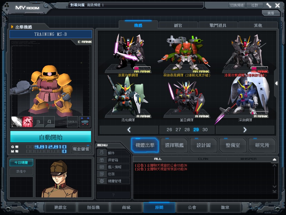The width and height of the screenshot is (286, 215).
Task: Select the first weapon skill slot icon
Action: click(x=16, y=122)
